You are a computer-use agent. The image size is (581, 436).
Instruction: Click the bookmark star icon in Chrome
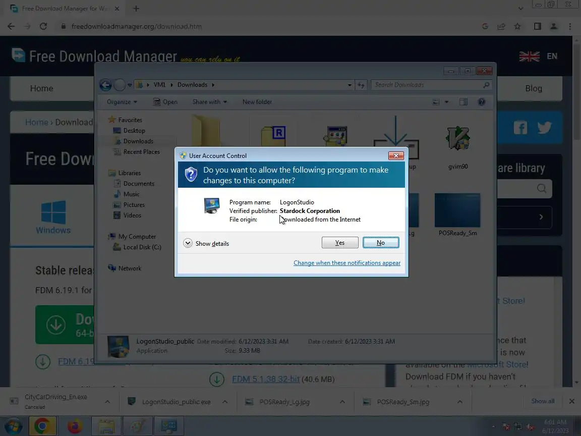pos(517,26)
